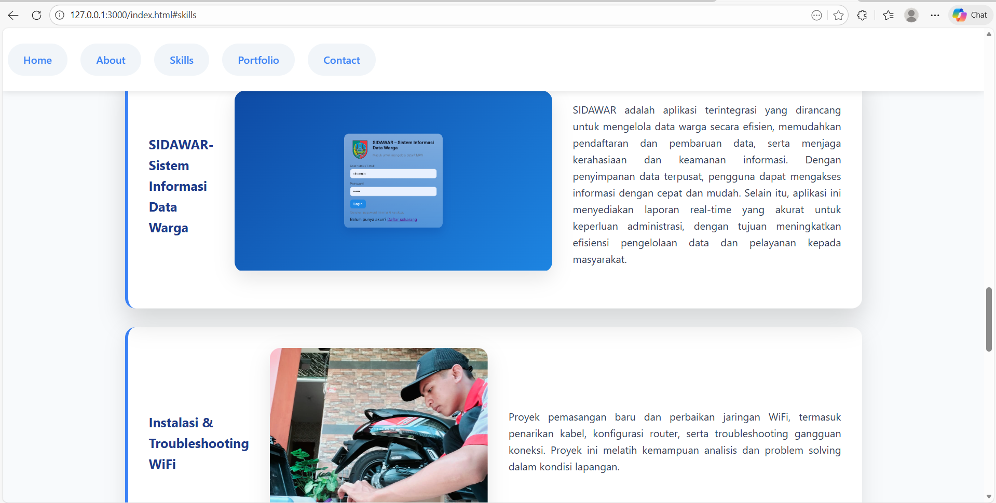996x503 pixels.
Task: Open Copilot Chat from the toolbar
Action: pos(970,15)
